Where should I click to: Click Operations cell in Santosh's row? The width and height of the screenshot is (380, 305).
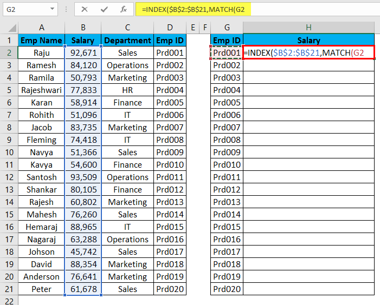point(127,177)
